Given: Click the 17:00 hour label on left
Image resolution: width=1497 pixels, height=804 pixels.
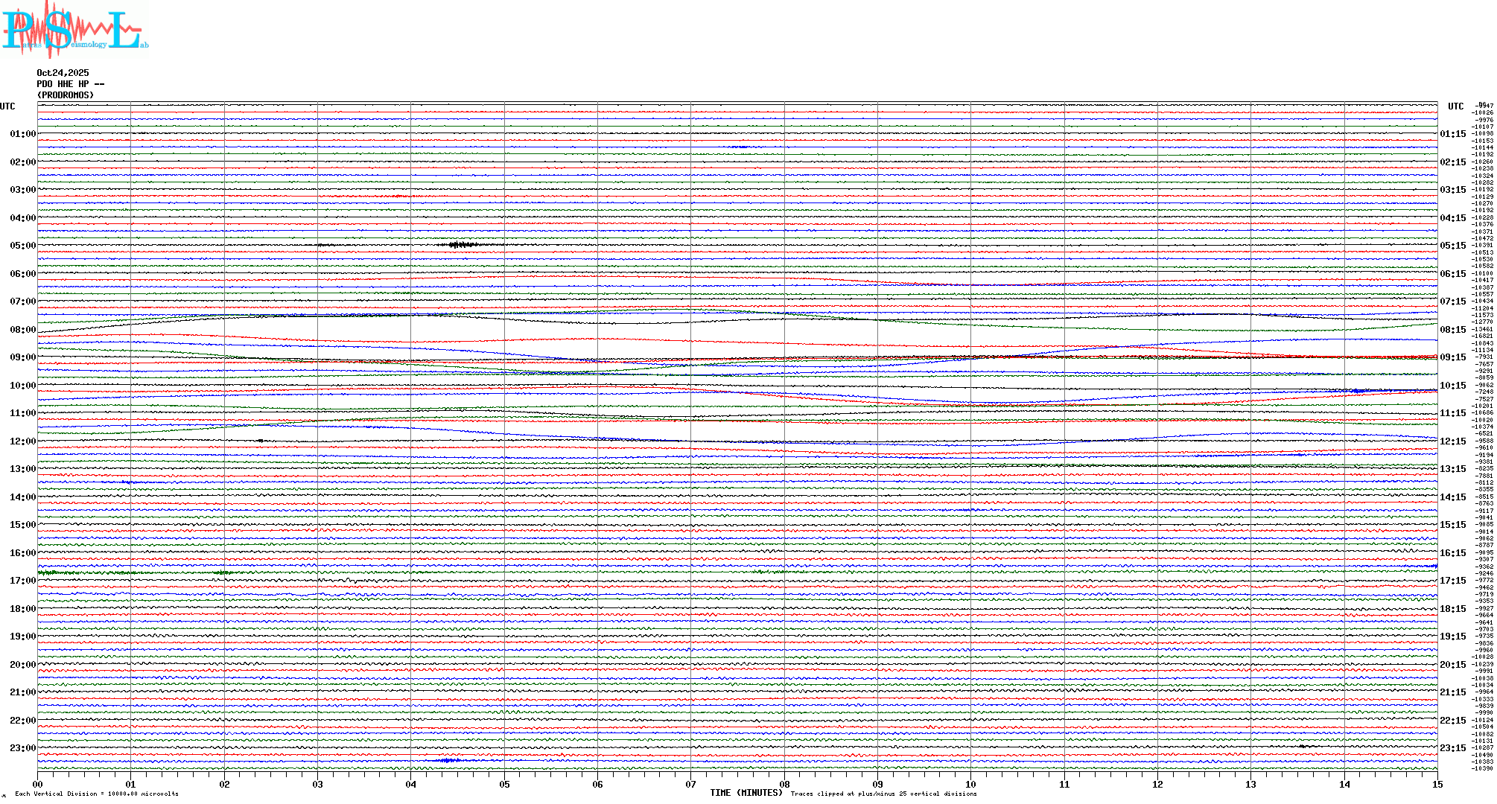Looking at the screenshot, I should [22, 581].
